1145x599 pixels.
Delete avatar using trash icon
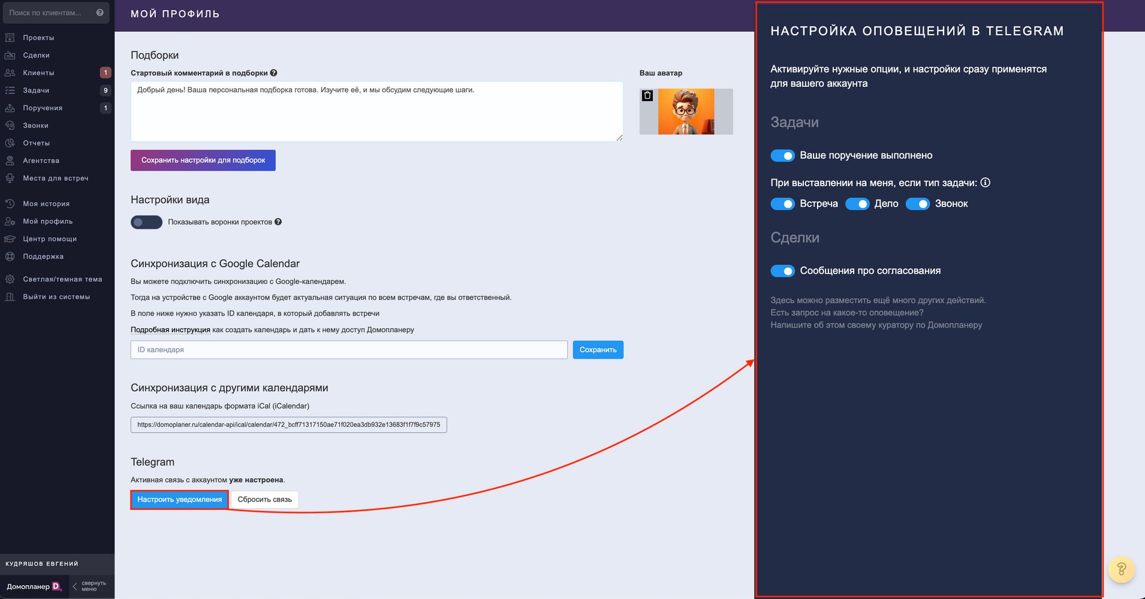pos(647,95)
